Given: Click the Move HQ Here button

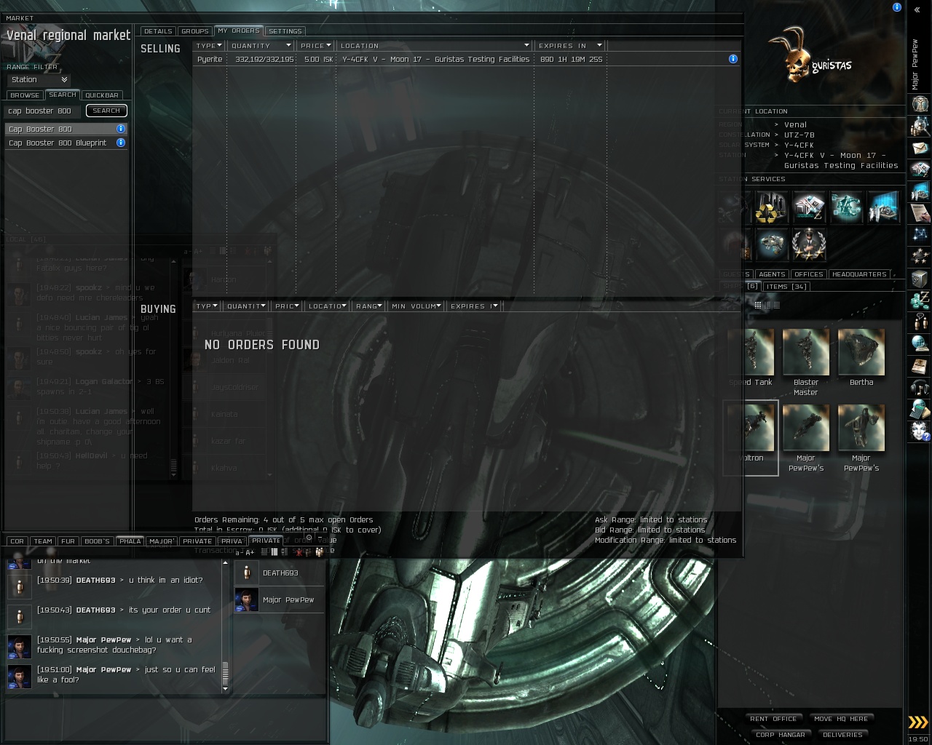Looking at the screenshot, I should (841, 719).
